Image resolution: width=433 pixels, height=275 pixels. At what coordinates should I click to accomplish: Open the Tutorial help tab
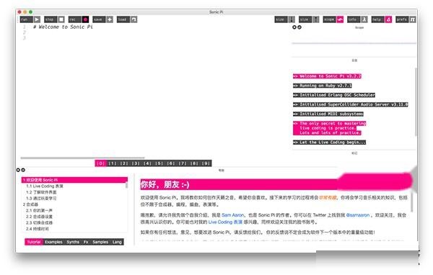pos(34,242)
